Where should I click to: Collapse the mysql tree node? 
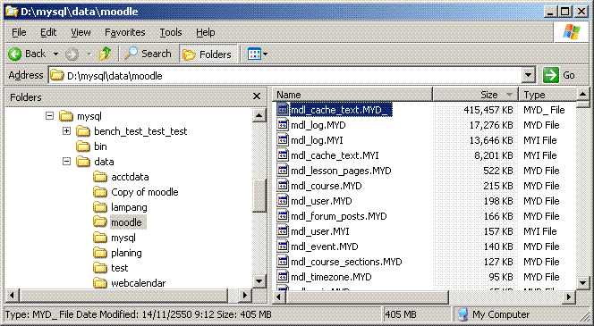tap(49, 116)
